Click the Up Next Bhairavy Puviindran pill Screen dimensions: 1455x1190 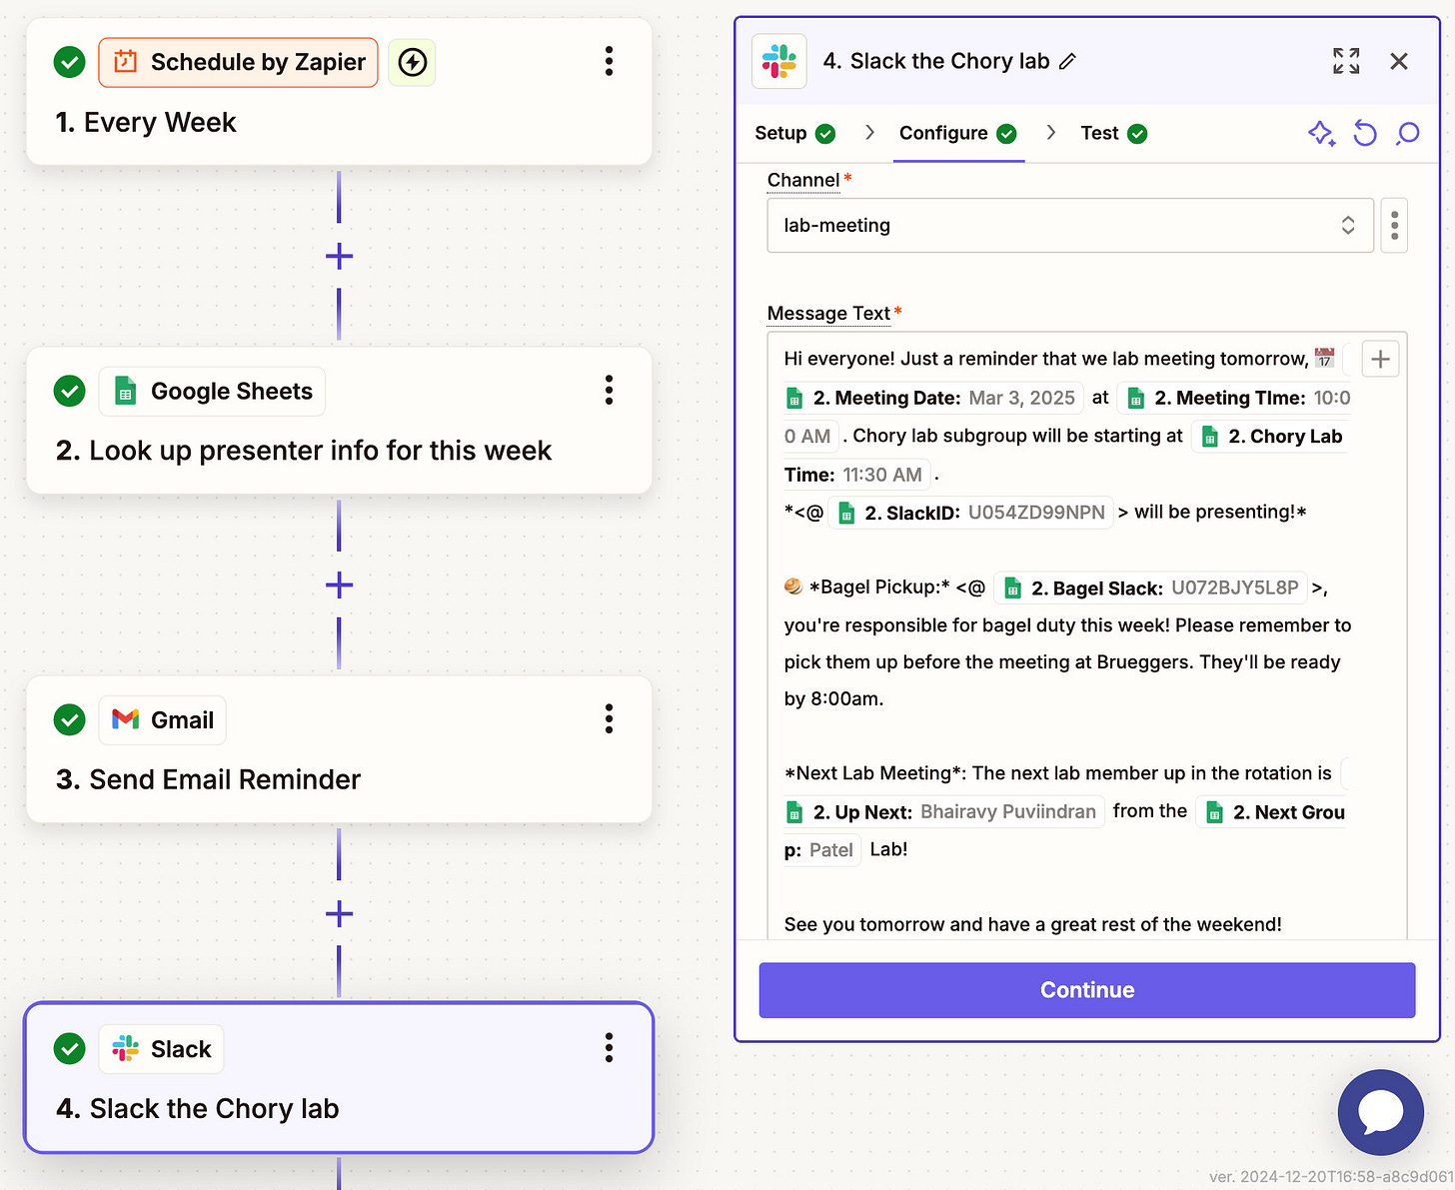(x=942, y=811)
